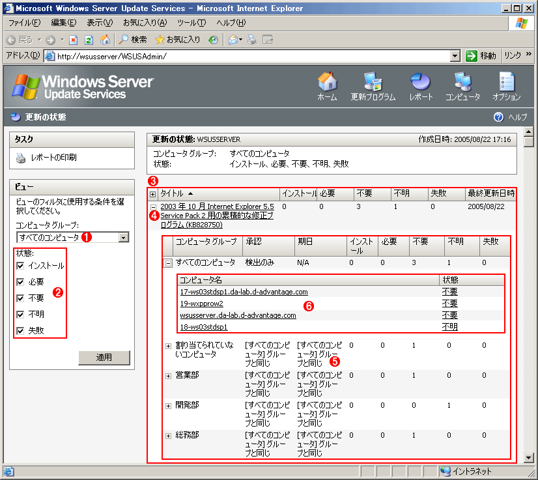Image resolution: width=538 pixels, height=480 pixels.
Task: Open the Back button history dropdown arrow
Action: tap(39, 40)
